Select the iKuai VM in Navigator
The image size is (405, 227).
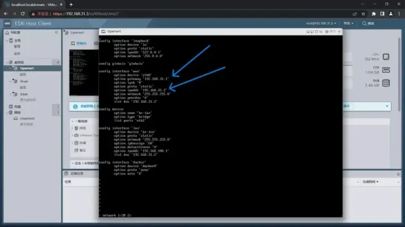(x=24, y=81)
